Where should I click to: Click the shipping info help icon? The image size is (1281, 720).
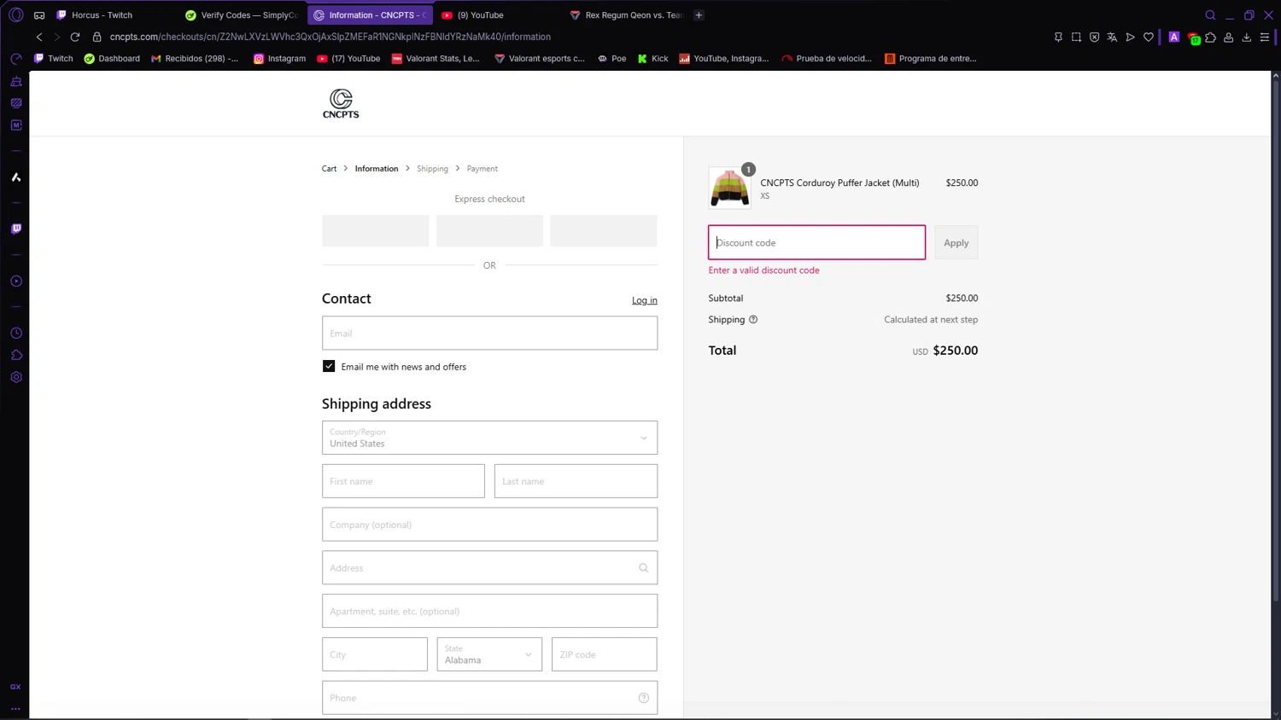point(753,319)
